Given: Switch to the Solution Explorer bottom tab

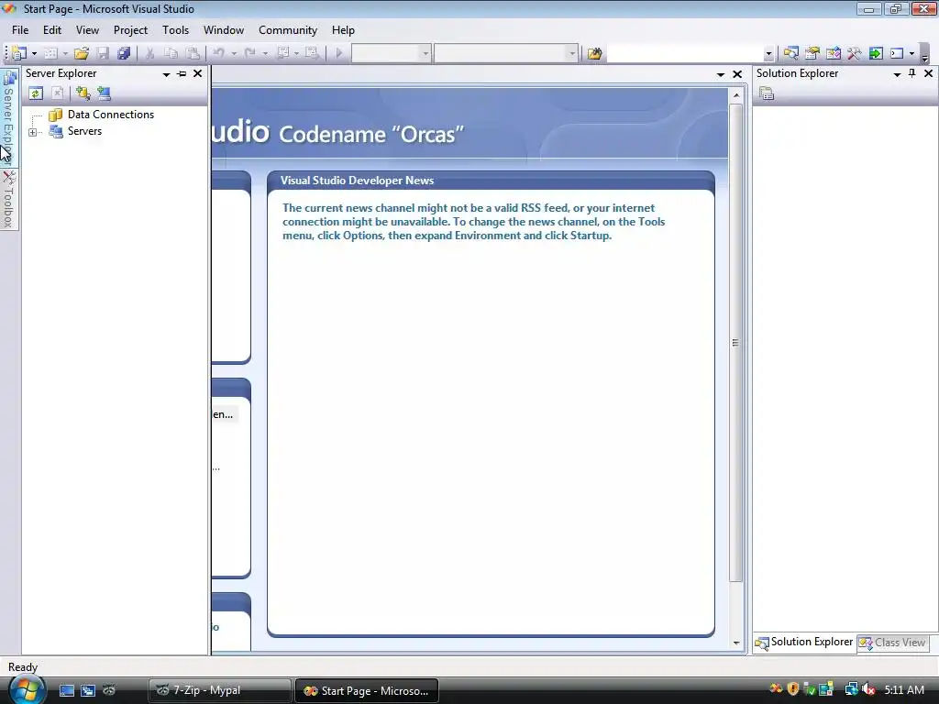Looking at the screenshot, I should (804, 643).
